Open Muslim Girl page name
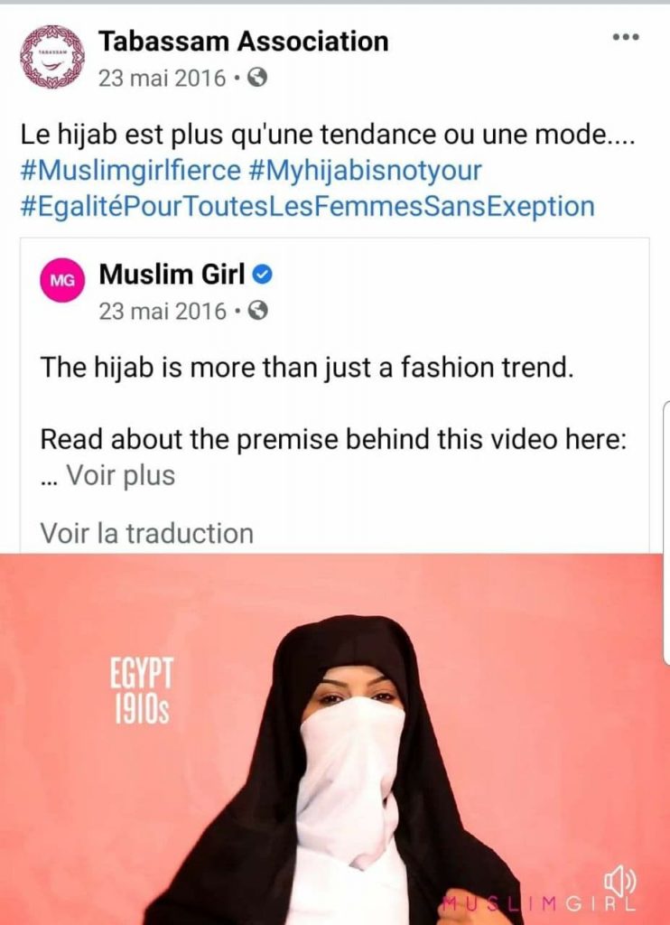Image resolution: width=670 pixels, height=925 pixels. click(x=172, y=275)
